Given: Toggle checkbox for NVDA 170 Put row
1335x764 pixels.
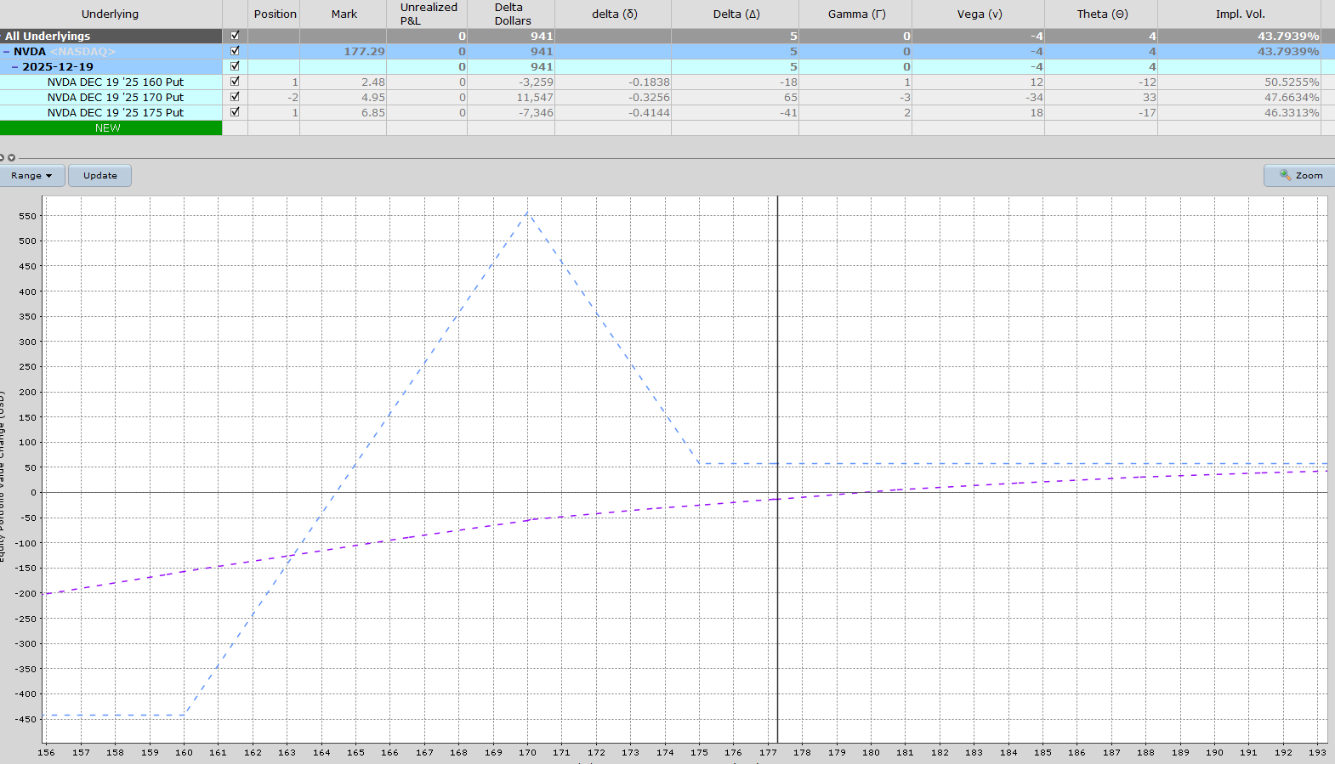Looking at the screenshot, I should [x=235, y=97].
